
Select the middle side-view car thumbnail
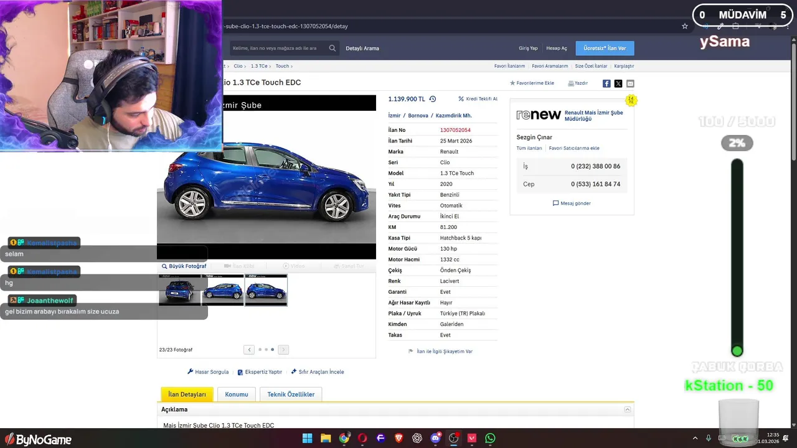(x=223, y=290)
